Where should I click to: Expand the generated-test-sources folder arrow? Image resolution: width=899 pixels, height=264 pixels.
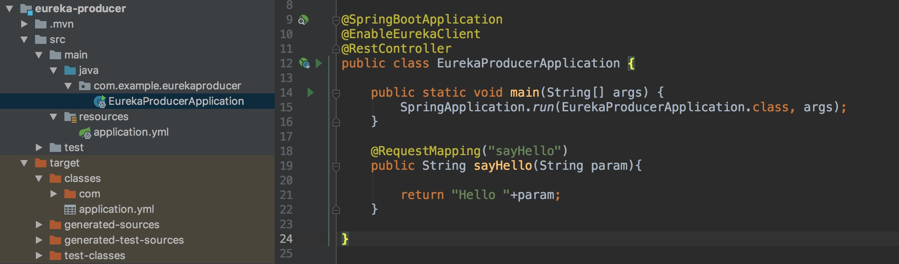39,240
